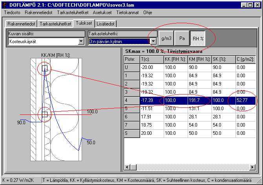Viewport: 263px width, 185px height.
Task: Toggle the g/m3 unit button
Action: tap(166, 38)
